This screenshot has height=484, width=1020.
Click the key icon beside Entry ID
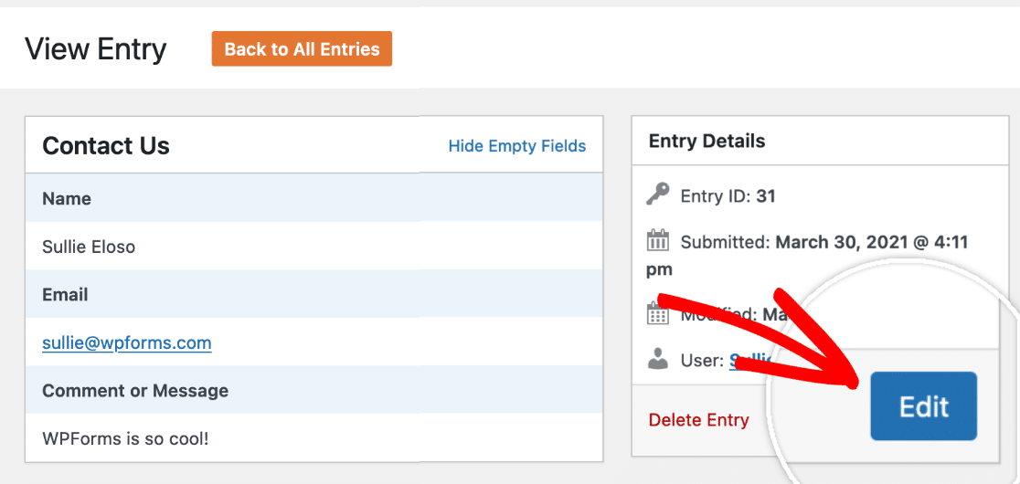coord(658,195)
